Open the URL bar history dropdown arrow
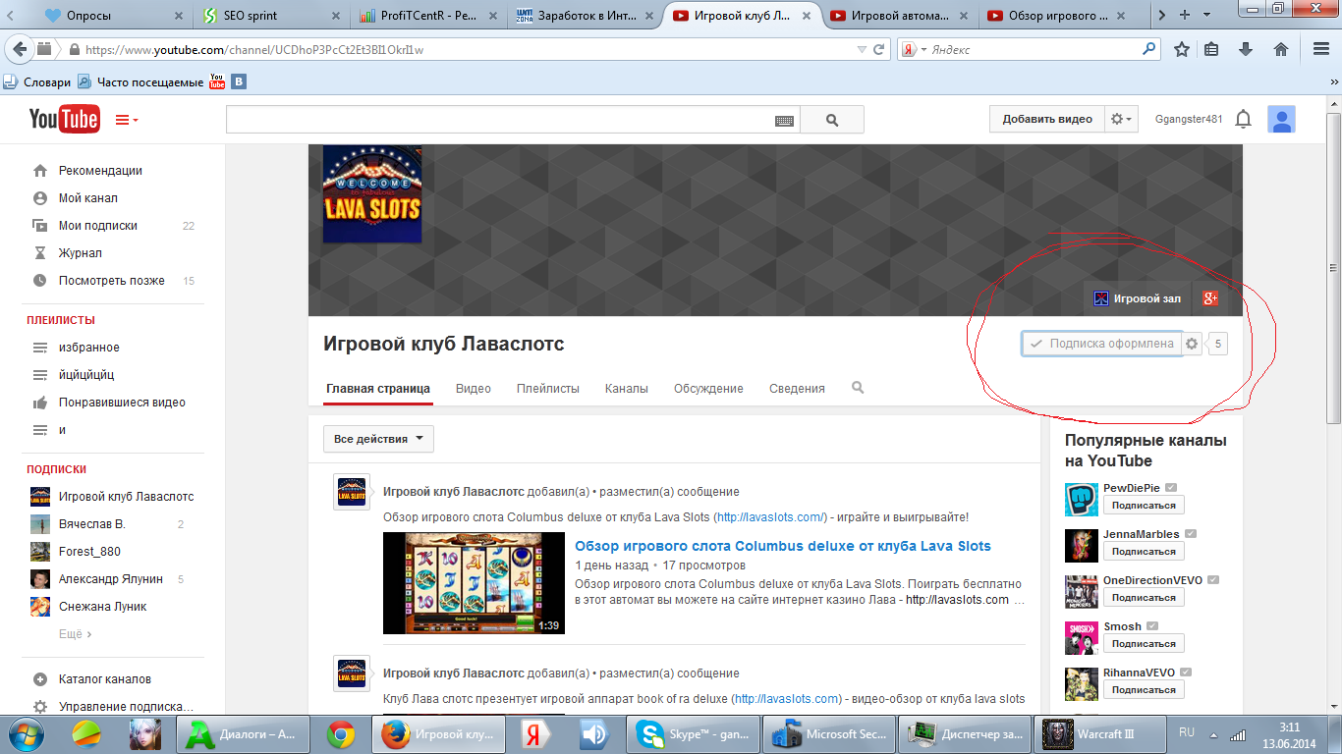Screen dimensions: 1342x754 (862, 49)
